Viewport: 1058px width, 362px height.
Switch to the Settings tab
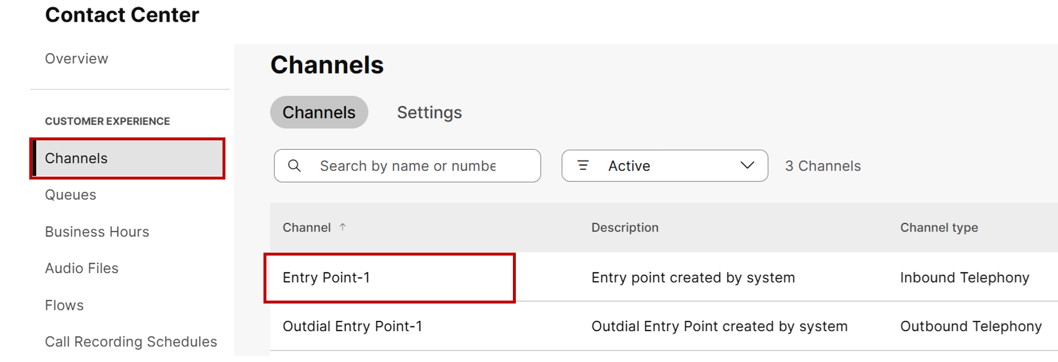[x=429, y=112]
